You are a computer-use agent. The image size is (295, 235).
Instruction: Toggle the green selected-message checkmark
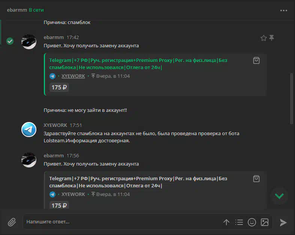10,41
